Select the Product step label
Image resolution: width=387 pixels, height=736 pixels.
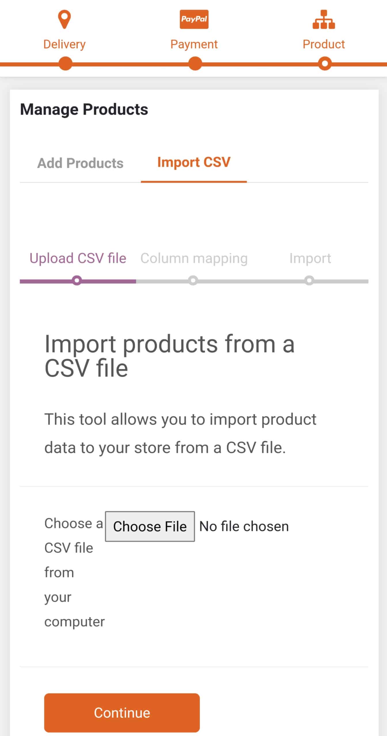[324, 44]
